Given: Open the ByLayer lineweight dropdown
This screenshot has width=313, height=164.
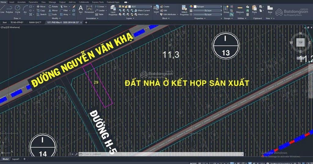Looking at the screenshot, I should tap(208, 11).
